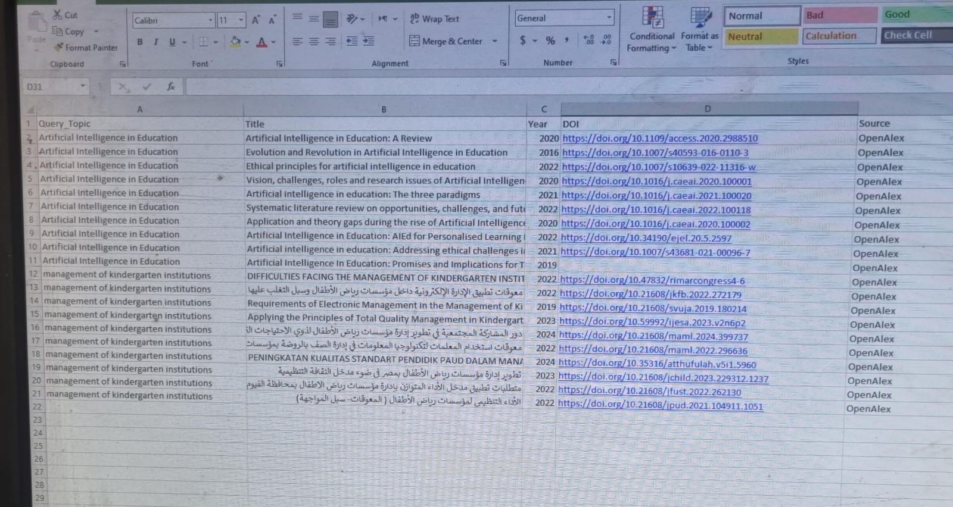Viewport: 953px width, 507px height.
Task: Open Conditional Formatting menu
Action: [652, 30]
